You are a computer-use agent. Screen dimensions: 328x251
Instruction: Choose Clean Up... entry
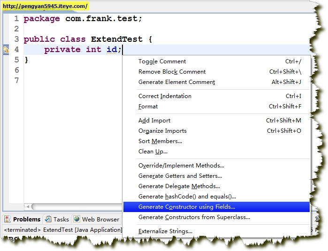tap(216, 152)
